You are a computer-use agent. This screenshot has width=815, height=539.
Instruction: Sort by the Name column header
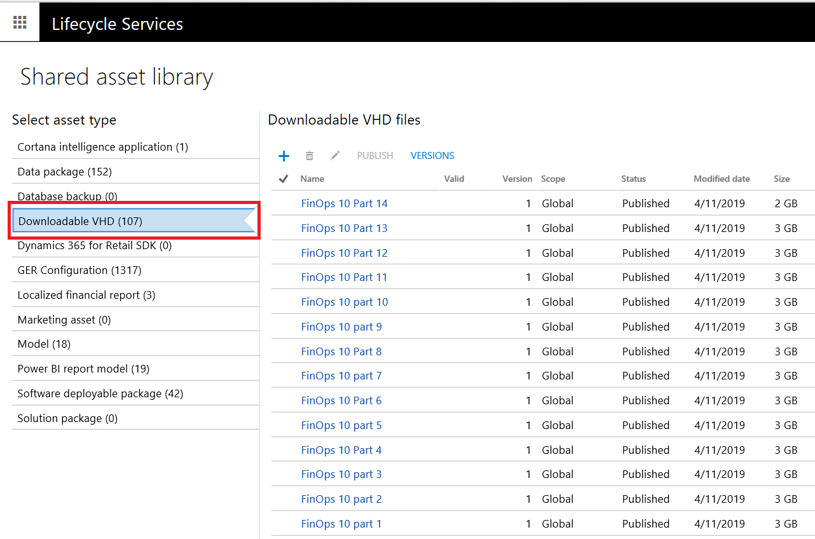coord(312,179)
